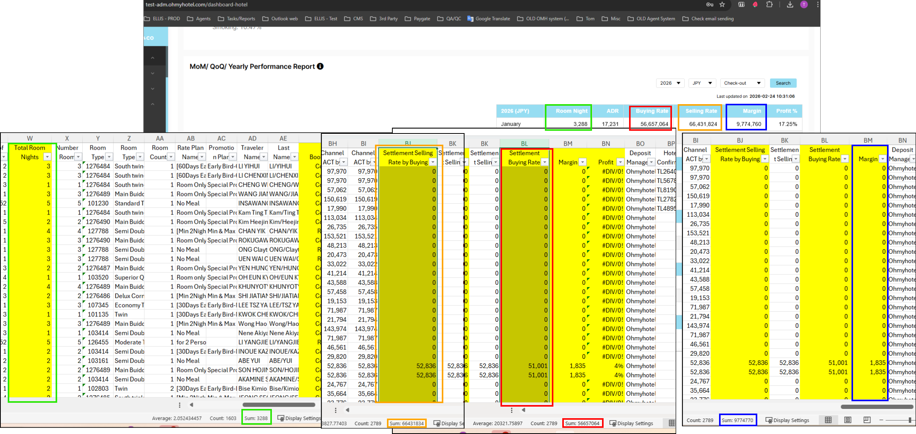Open the saved passwords key icon

click(x=709, y=5)
